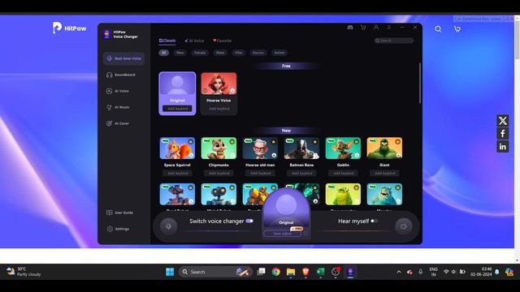Image resolution: width=520 pixels, height=292 pixels.
Task: Select the Anime filter chip
Action: click(x=279, y=53)
